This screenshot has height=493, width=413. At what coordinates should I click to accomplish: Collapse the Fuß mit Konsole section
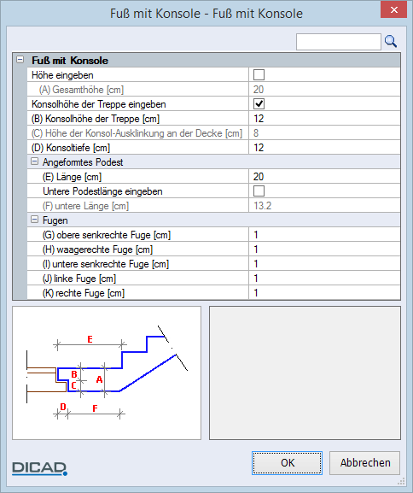(x=20, y=60)
